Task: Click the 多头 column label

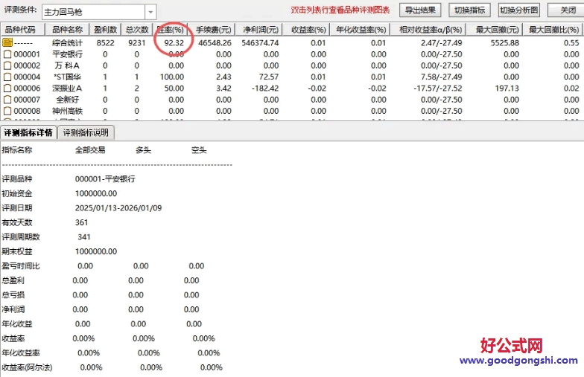Action: (x=143, y=150)
